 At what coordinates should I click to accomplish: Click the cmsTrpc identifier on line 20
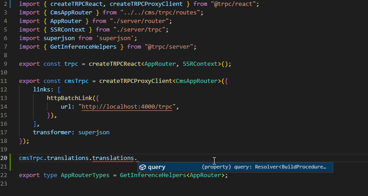pyautogui.click(x=31, y=158)
